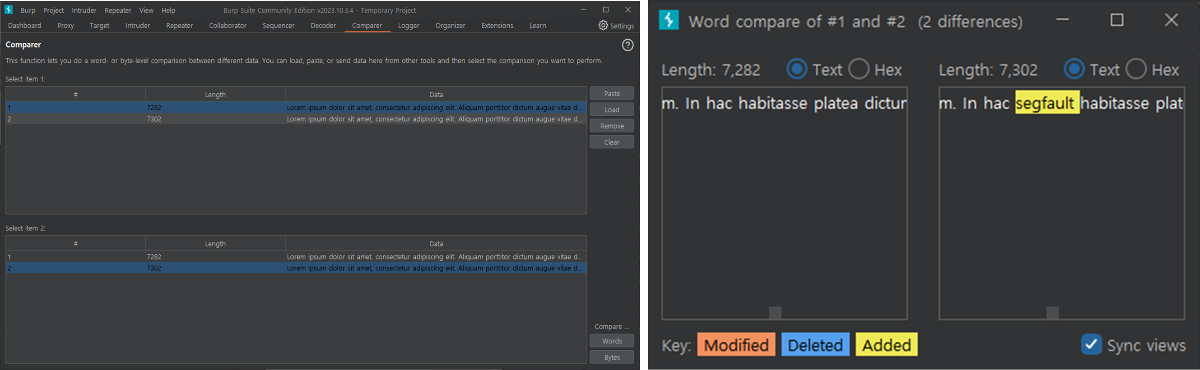Click # column header in Select item 2 table

point(75,243)
